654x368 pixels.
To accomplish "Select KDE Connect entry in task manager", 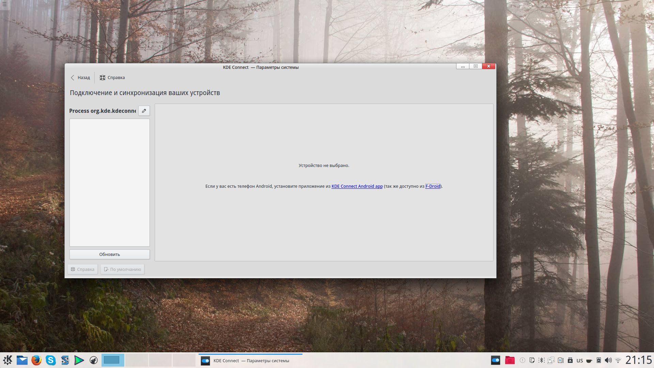I will tap(250, 361).
